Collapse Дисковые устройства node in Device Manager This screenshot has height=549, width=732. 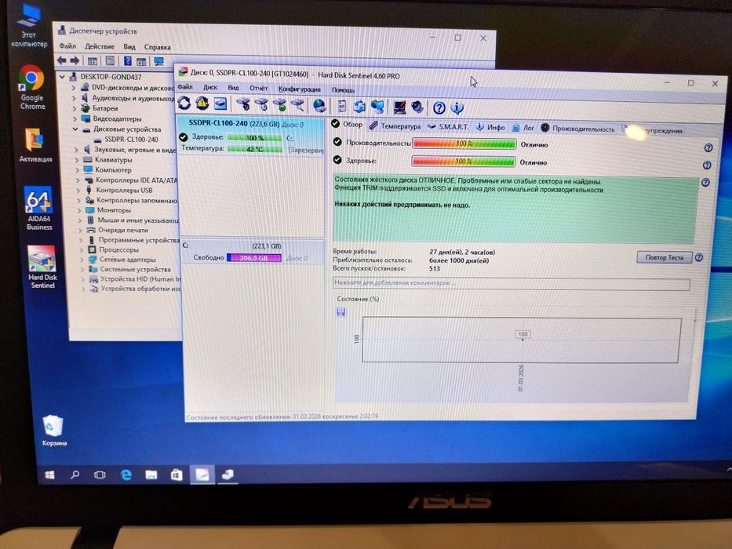click(75, 129)
